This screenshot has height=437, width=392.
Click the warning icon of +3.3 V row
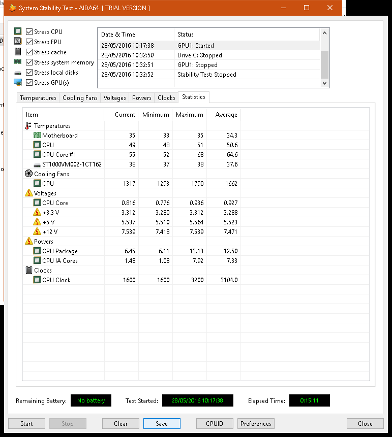click(37, 212)
